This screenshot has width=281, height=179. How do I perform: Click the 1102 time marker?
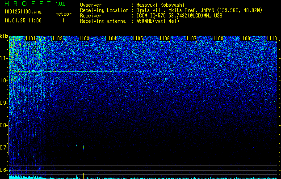pyautogui.click(x=57, y=38)
